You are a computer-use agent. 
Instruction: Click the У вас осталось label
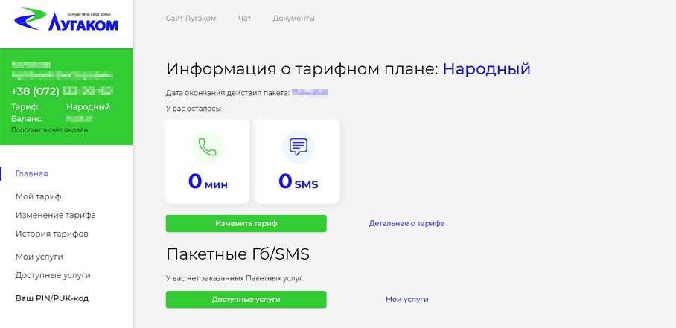tap(193, 109)
